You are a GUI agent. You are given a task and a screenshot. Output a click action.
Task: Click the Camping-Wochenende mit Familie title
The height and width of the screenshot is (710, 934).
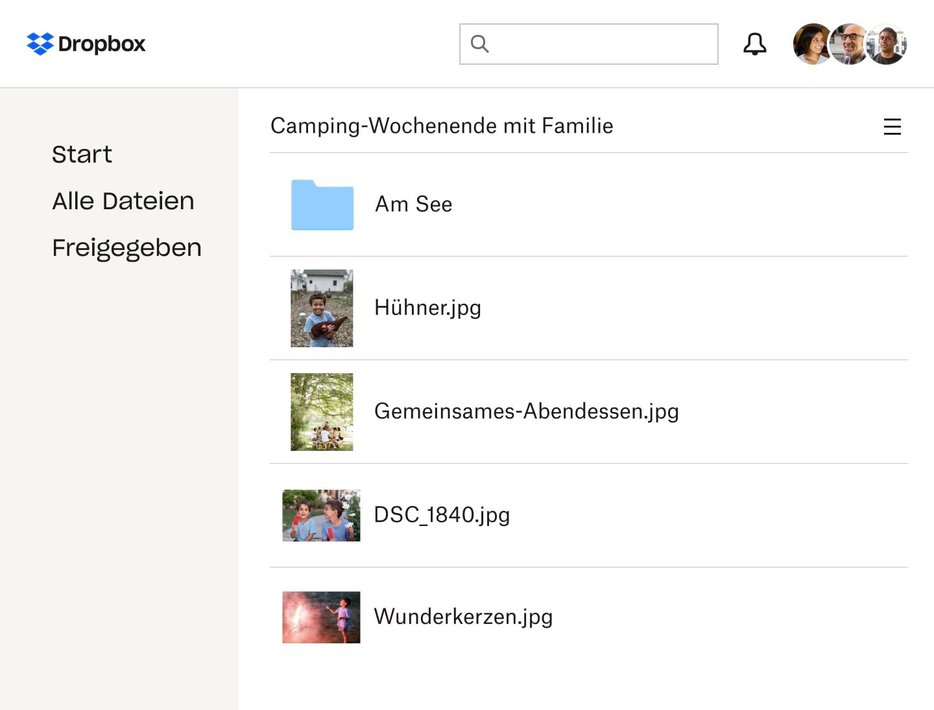(x=442, y=126)
